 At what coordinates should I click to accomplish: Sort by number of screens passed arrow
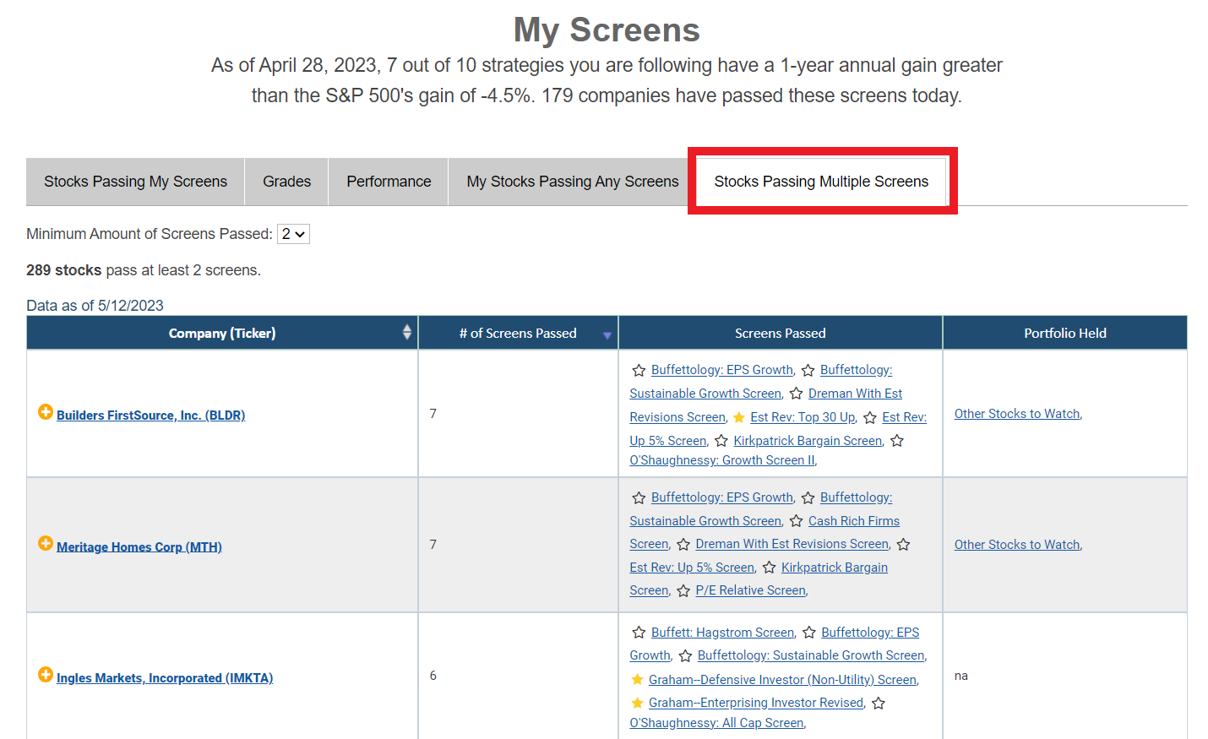tap(607, 335)
